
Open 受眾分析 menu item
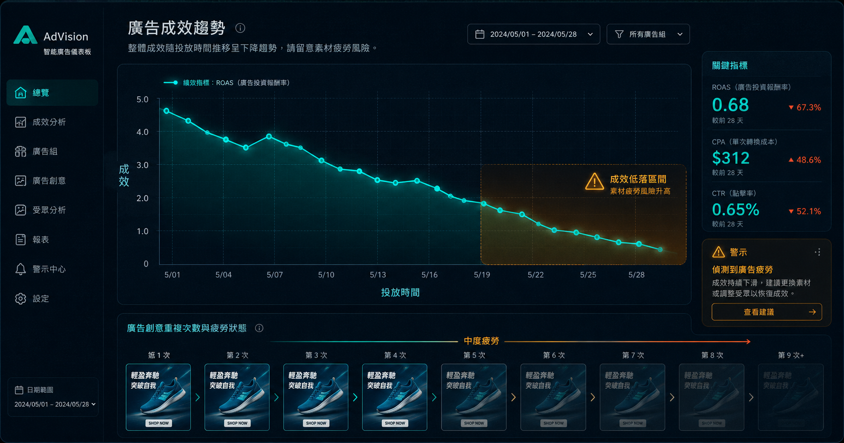52,210
